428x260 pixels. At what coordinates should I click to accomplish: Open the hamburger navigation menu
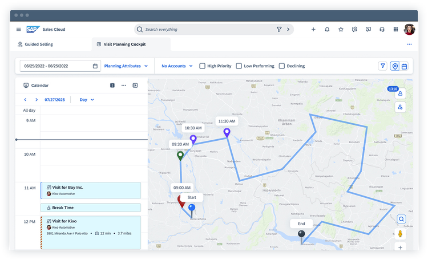[x=19, y=29]
